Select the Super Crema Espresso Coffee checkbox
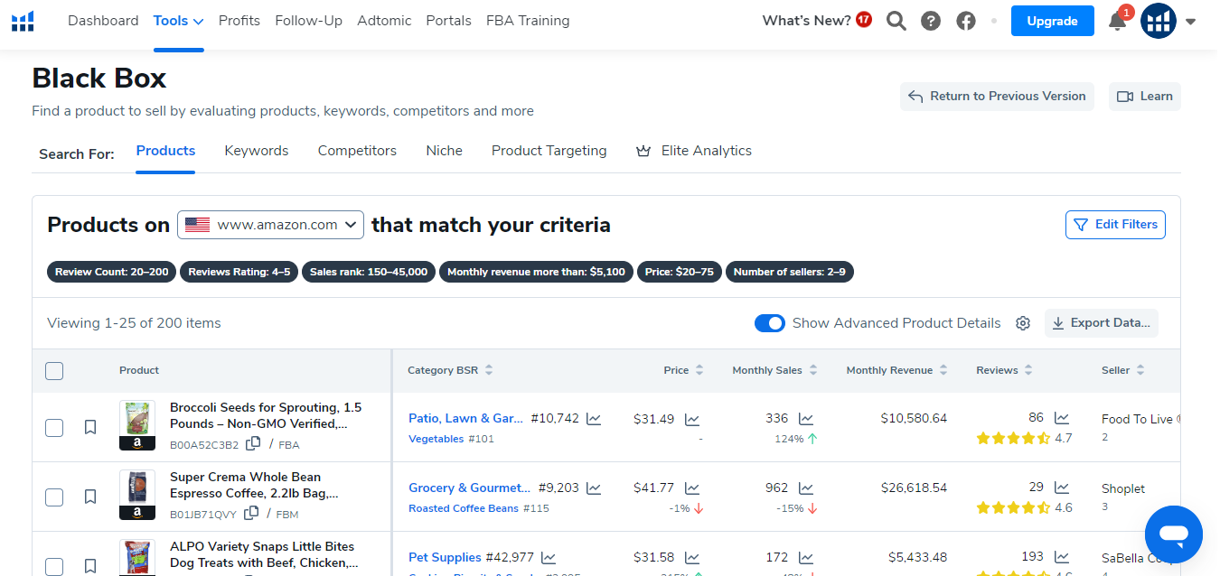This screenshot has width=1220, height=576. pyautogui.click(x=54, y=497)
